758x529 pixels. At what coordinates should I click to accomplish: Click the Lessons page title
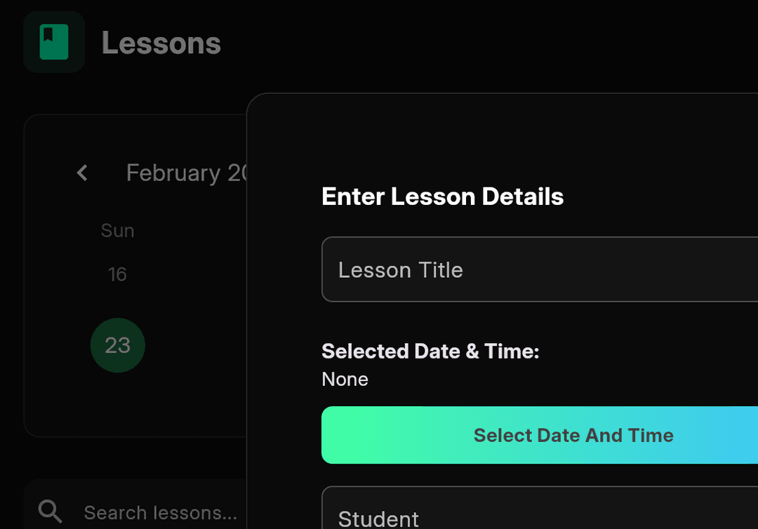click(161, 43)
